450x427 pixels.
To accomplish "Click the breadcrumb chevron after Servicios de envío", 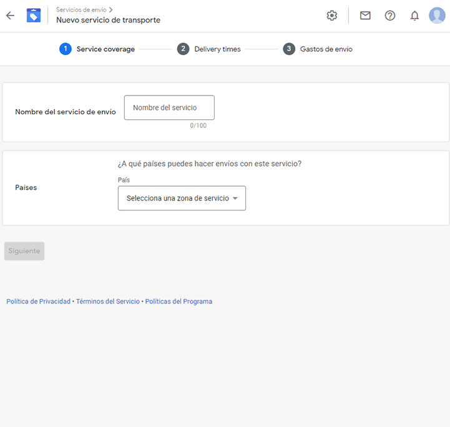I will (x=110, y=10).
